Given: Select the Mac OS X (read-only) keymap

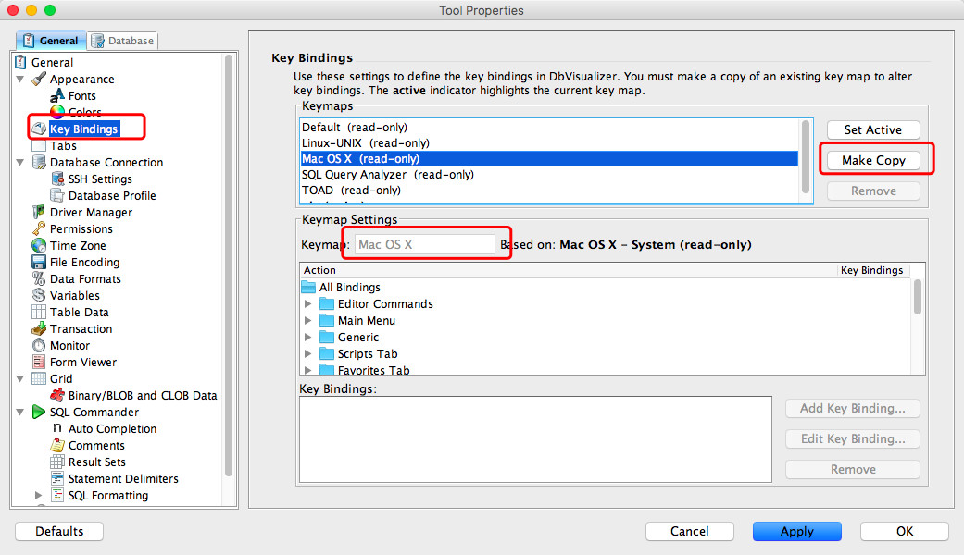Looking at the screenshot, I should [549, 158].
